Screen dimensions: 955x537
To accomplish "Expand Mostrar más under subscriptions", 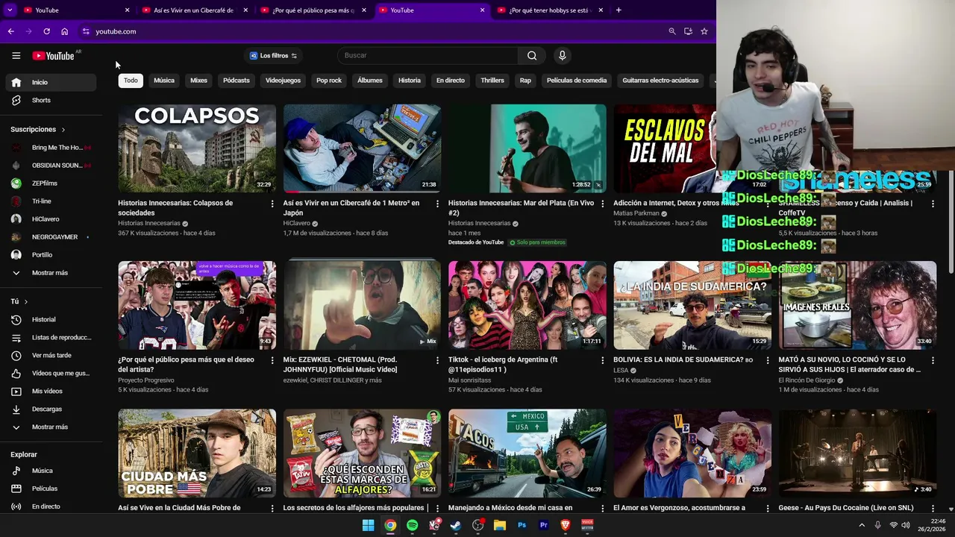I will tap(51, 272).
